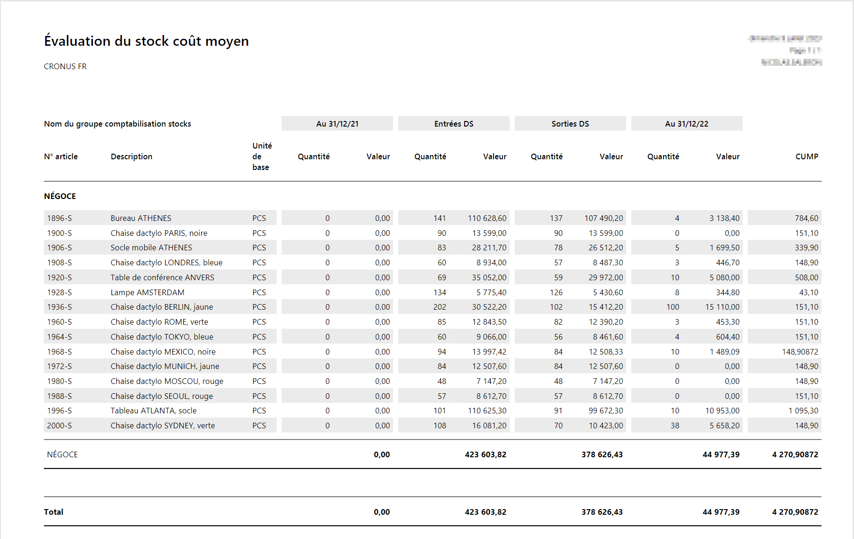Click the 'Au 31/12/21' column group header
Screen dimensions: 854x539
(337, 124)
